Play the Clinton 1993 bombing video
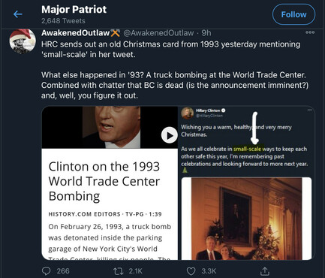This screenshot has width=325, height=278. 170,135
